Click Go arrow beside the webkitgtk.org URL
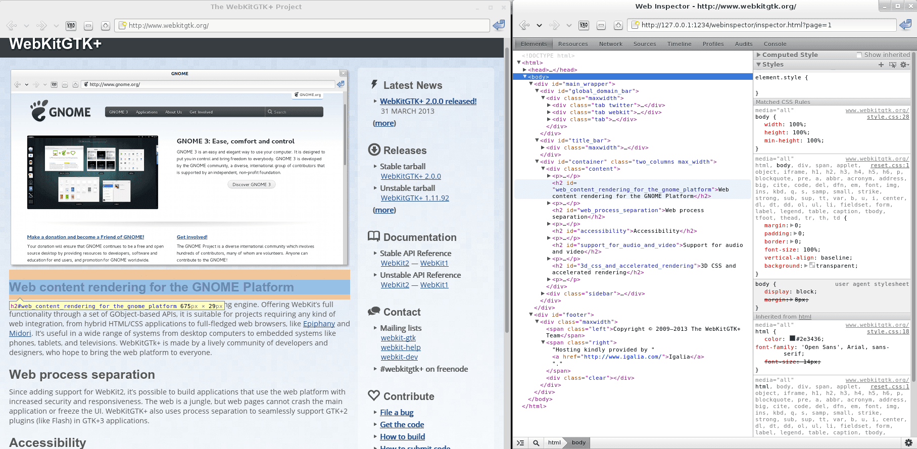Screen dimensions: 917x449 [499, 25]
